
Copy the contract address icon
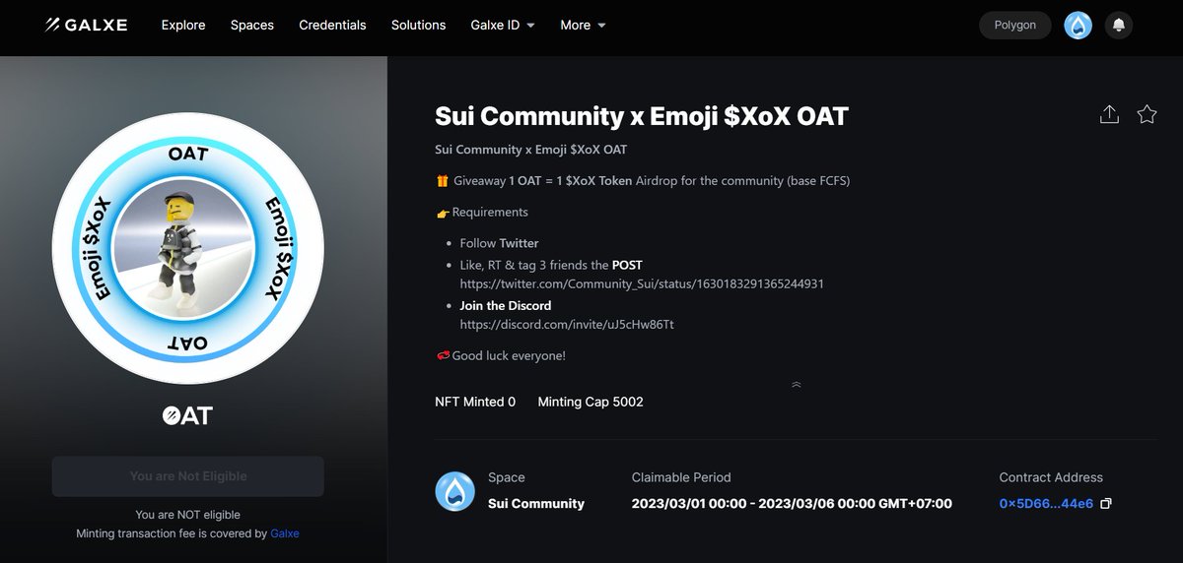click(1106, 504)
